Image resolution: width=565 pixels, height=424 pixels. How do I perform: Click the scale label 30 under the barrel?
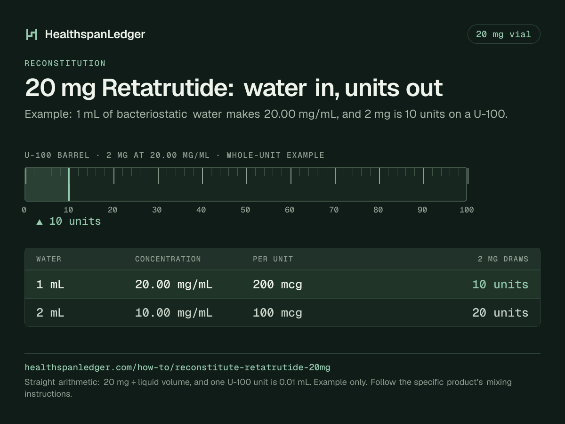pos(157,210)
